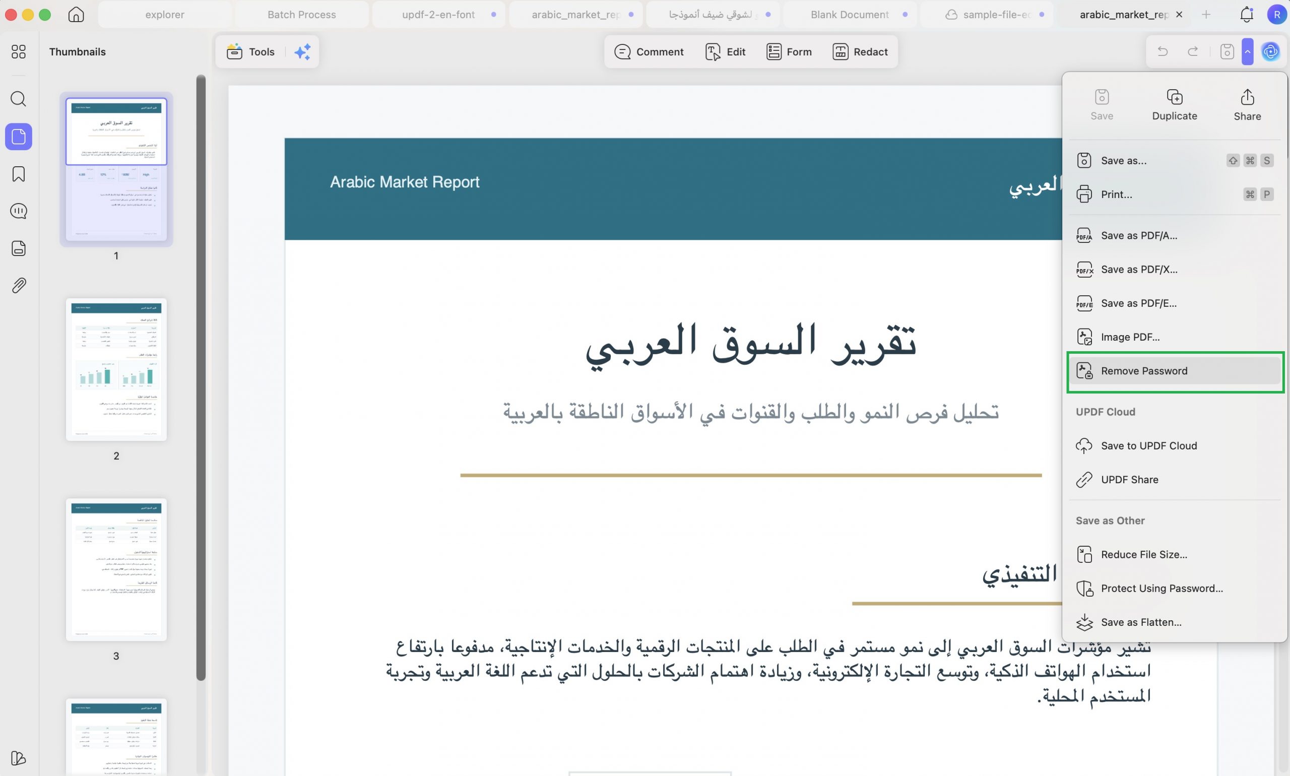Viewport: 1290px width, 776px height.
Task: Launch the UPDF AI sparkle icon
Action: (302, 52)
